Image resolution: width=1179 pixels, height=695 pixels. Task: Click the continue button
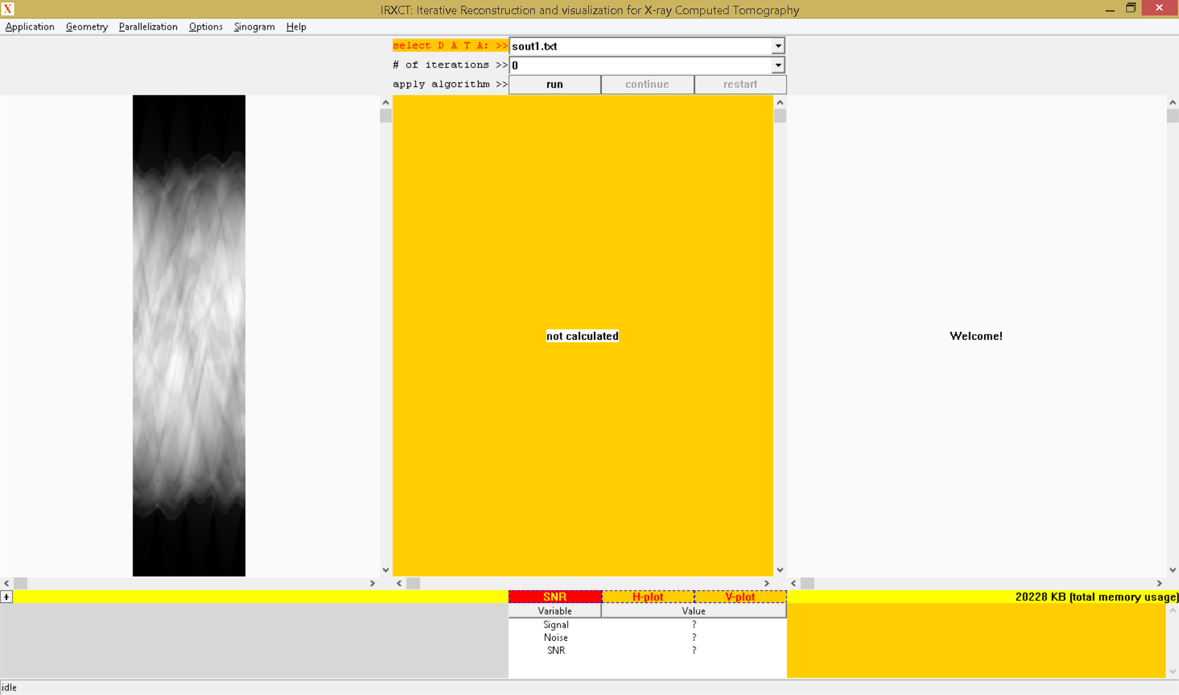click(647, 84)
